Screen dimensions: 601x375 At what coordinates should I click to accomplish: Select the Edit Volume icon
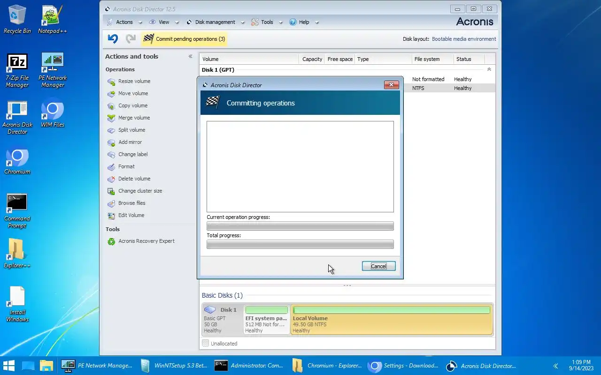click(111, 216)
